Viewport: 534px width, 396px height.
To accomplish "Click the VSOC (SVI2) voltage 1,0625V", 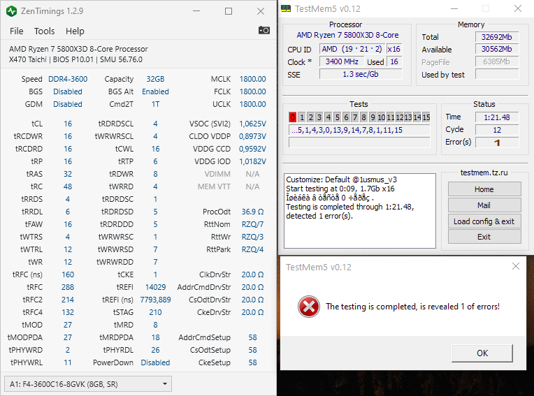I will tap(252, 124).
